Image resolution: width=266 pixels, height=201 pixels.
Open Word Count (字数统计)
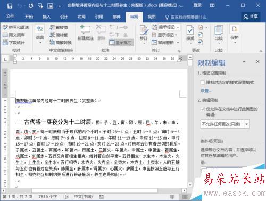(14, 43)
